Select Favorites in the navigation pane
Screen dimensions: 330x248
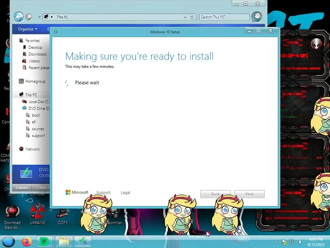click(33, 40)
